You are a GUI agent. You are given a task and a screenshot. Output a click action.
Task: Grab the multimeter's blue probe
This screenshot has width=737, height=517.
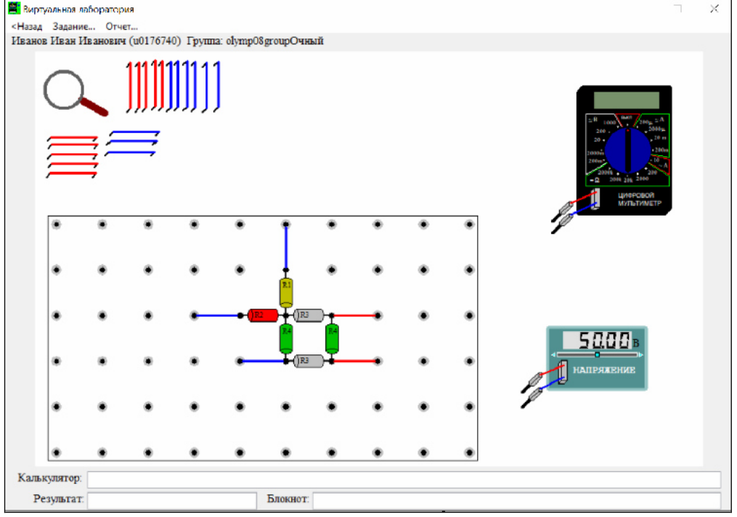(562, 223)
